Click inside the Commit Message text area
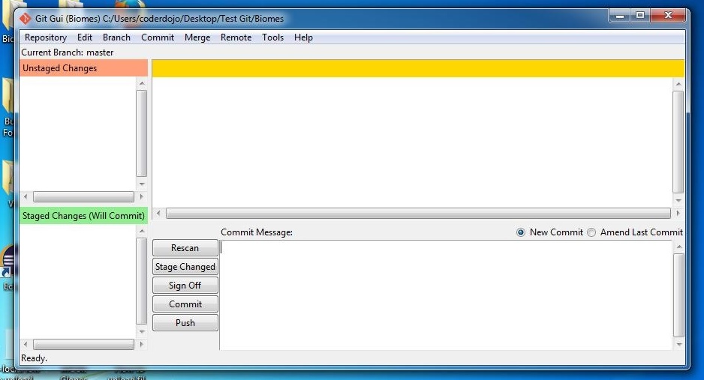704x380 pixels. (446, 295)
